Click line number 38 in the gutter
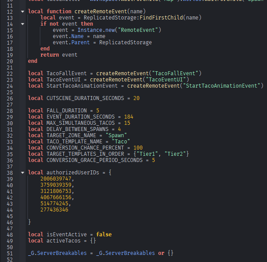This screenshot has height=262, width=267. tap(10, 173)
